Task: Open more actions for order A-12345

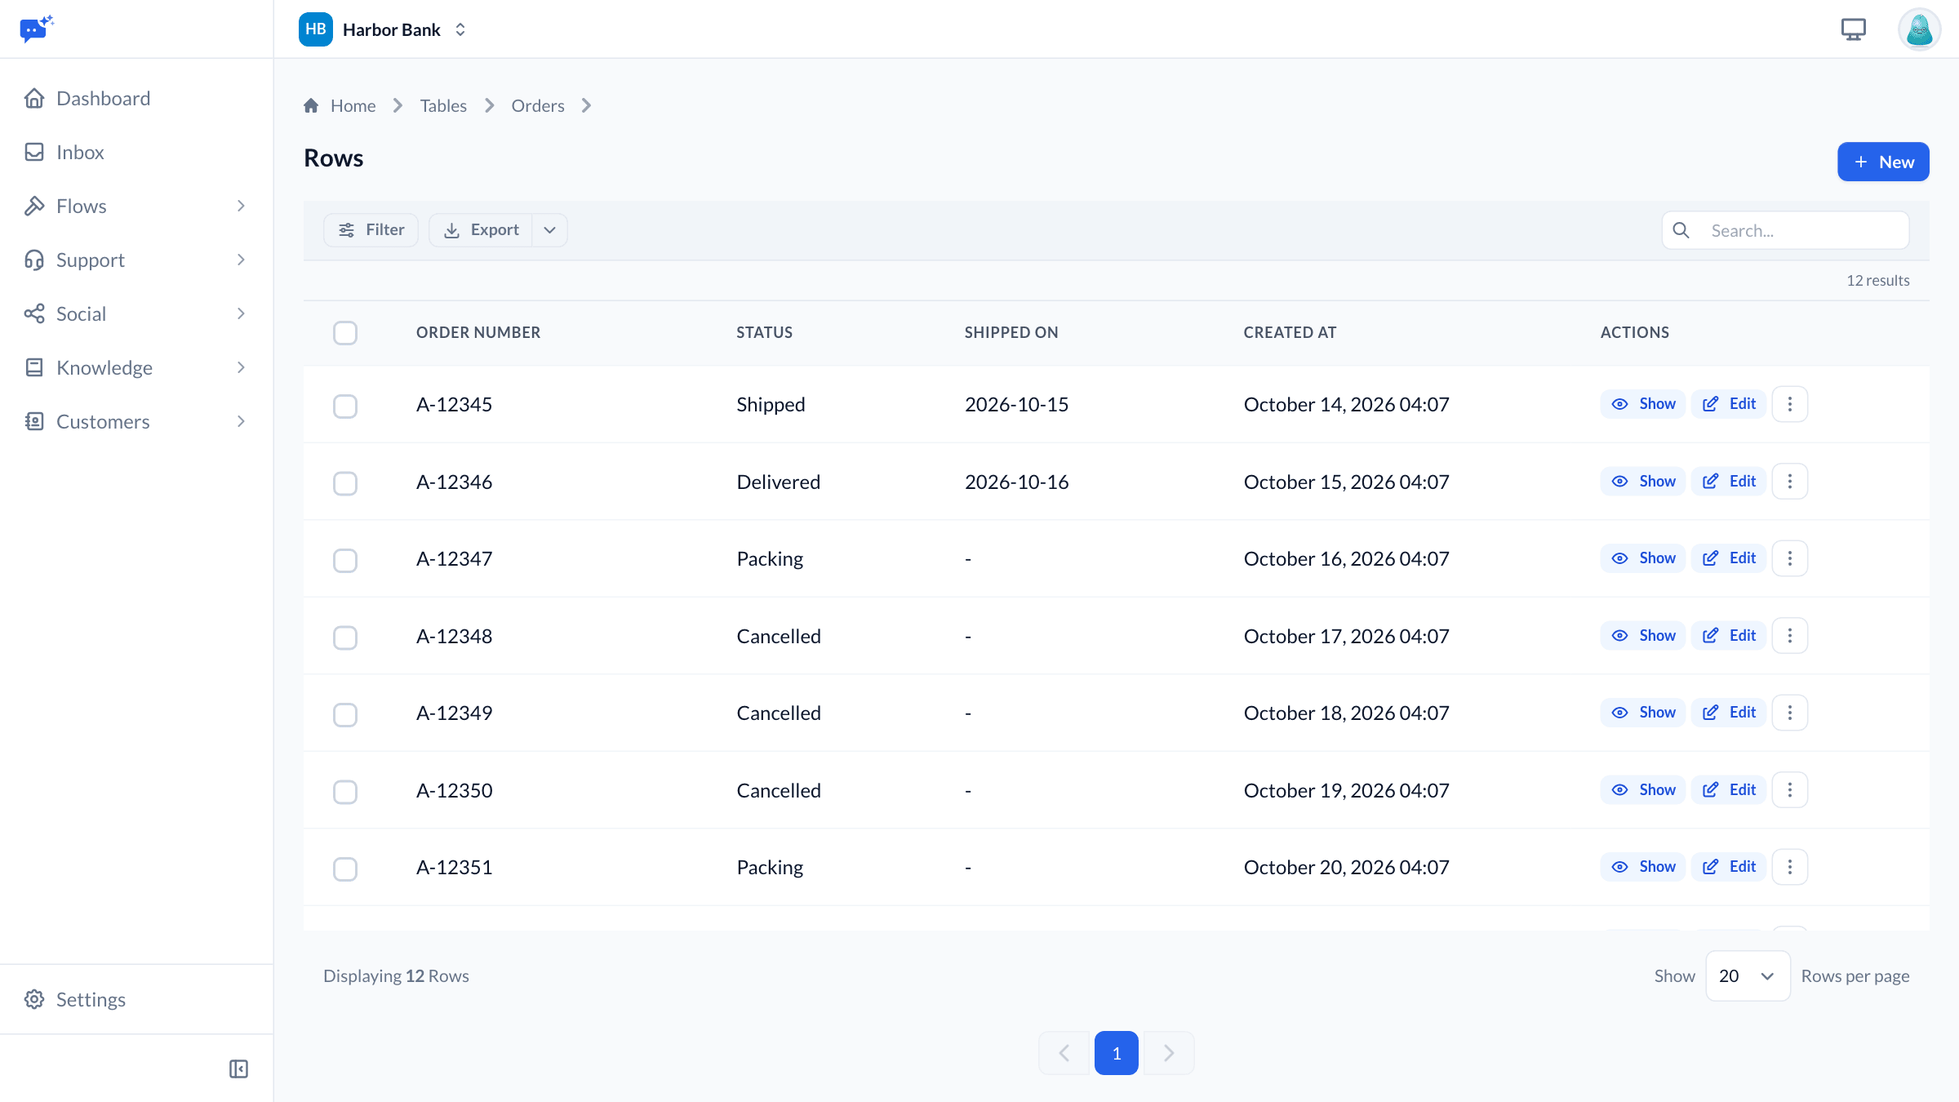Action: point(1790,404)
